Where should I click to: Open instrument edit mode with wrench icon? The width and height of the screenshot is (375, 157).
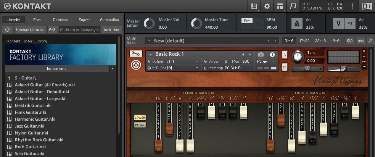pos(136,53)
